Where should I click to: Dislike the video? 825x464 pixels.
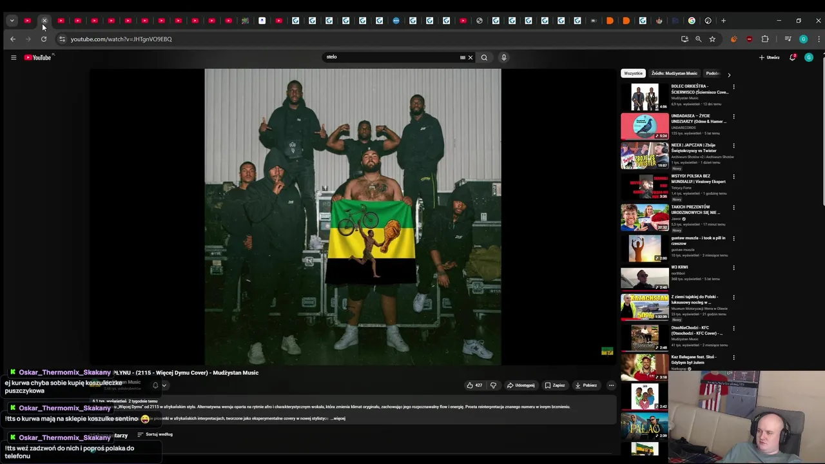(x=494, y=385)
